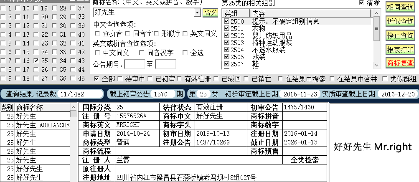Check trademark class 35
Image resolution: width=419 pixels, height=182 pixels.
pos(54,70)
